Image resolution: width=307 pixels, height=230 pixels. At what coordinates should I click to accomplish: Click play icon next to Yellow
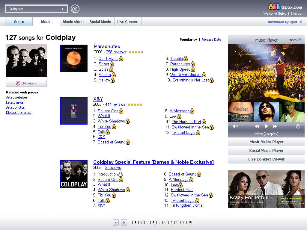(113, 80)
